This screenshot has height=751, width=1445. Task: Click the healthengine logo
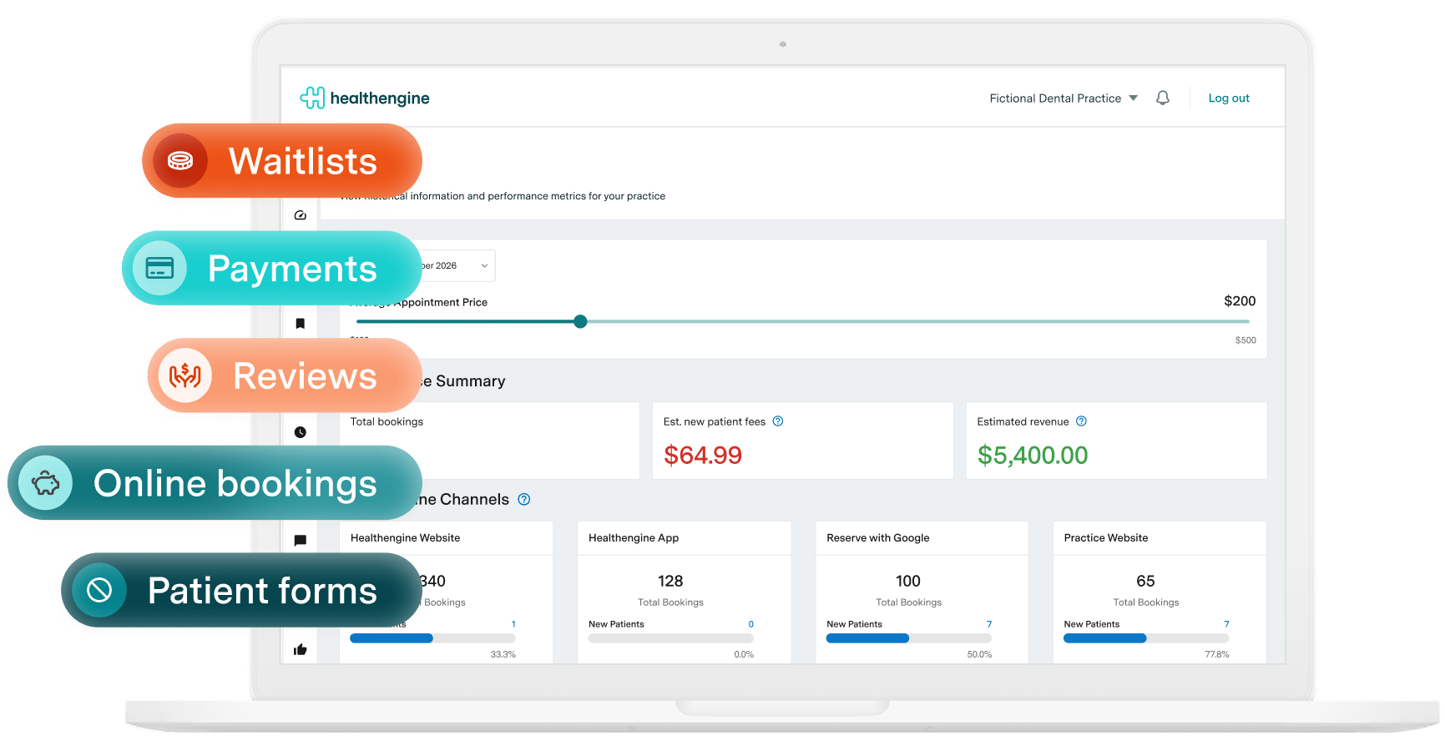pyautogui.click(x=365, y=98)
